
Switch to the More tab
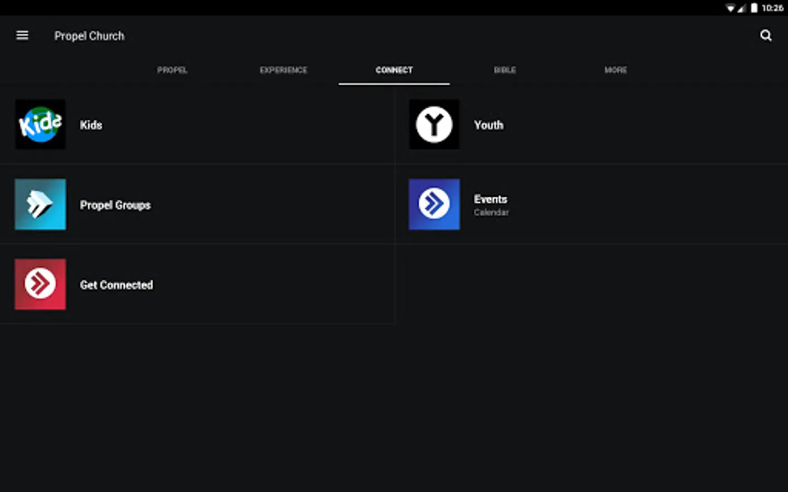tap(616, 70)
